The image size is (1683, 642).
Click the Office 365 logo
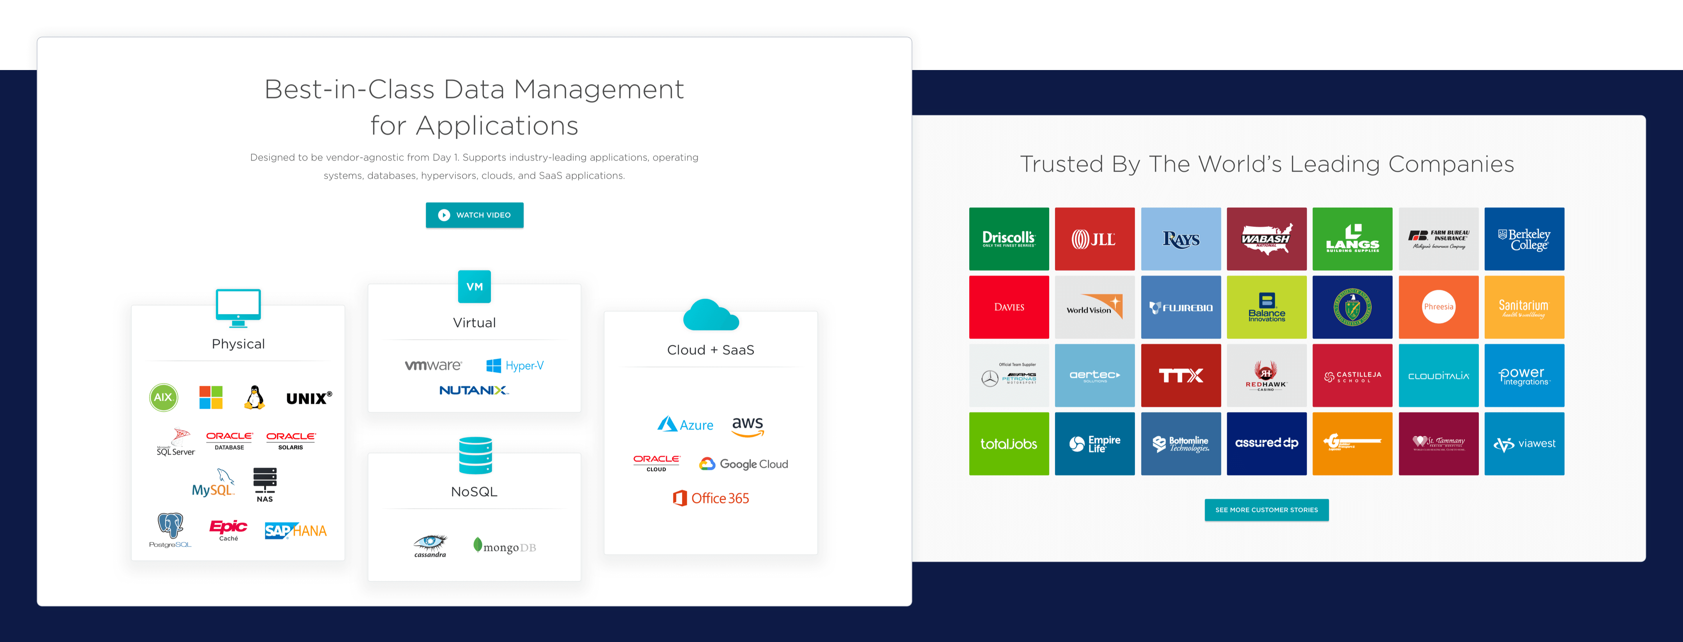coord(710,498)
